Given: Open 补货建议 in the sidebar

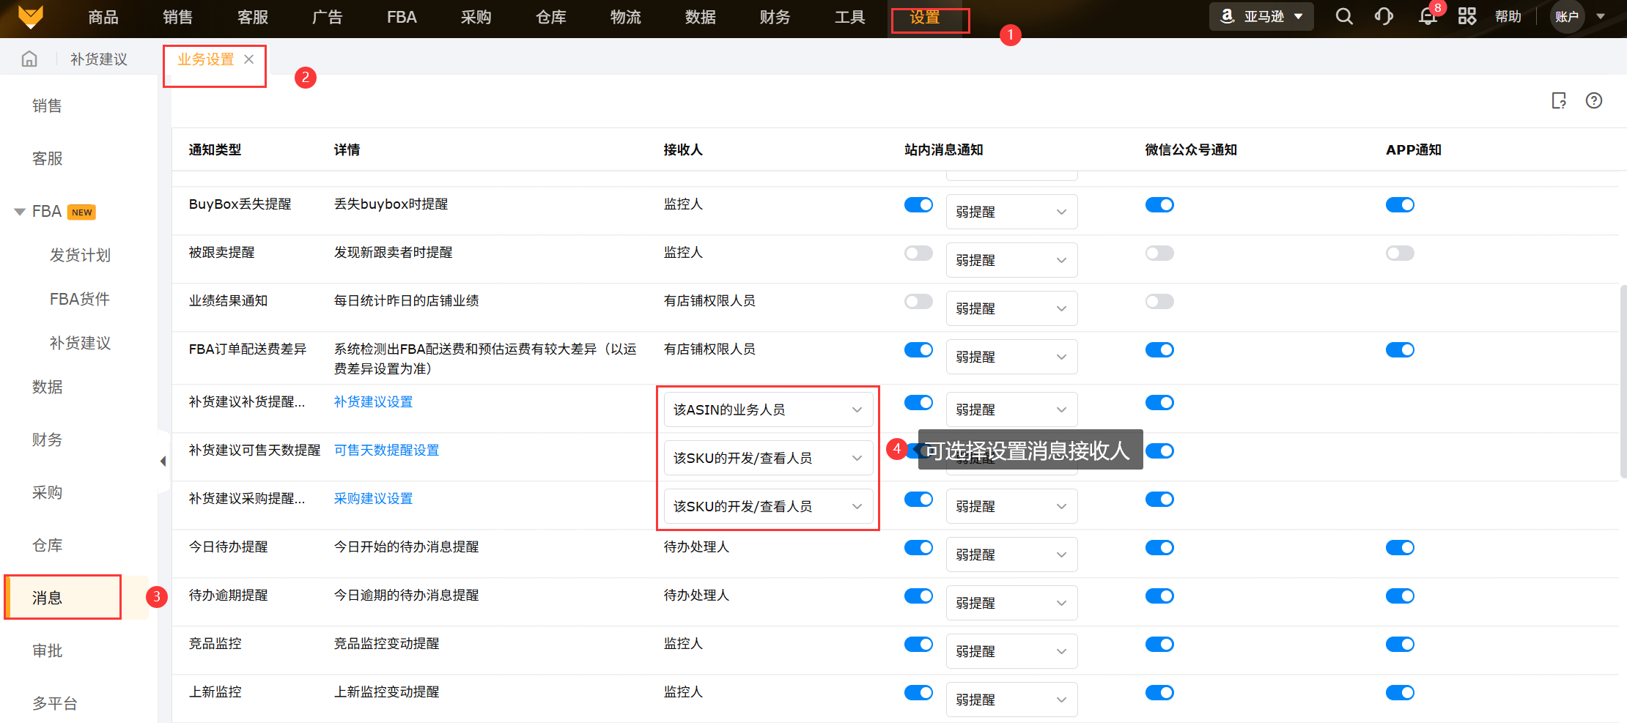Looking at the screenshot, I should tap(80, 343).
